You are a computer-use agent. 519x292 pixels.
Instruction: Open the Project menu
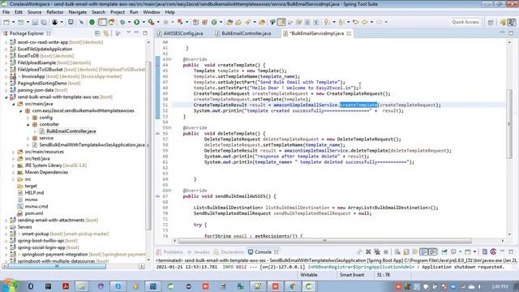[117, 12]
